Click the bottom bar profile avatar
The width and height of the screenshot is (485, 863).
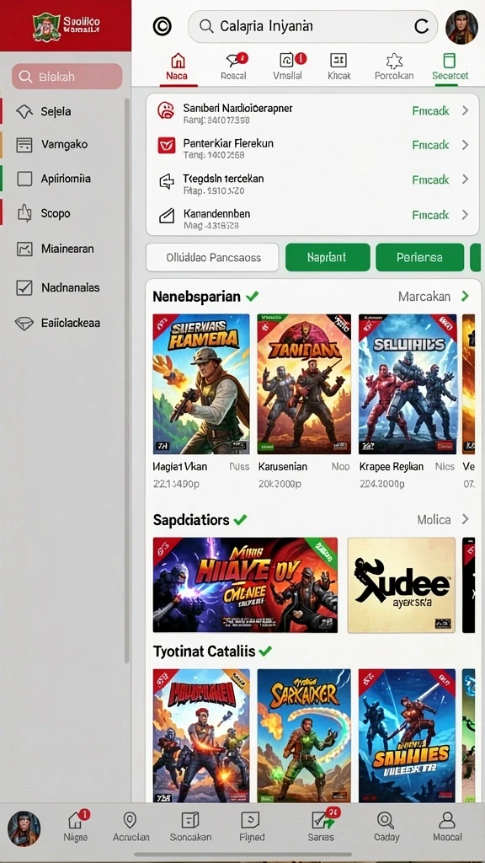(24, 829)
